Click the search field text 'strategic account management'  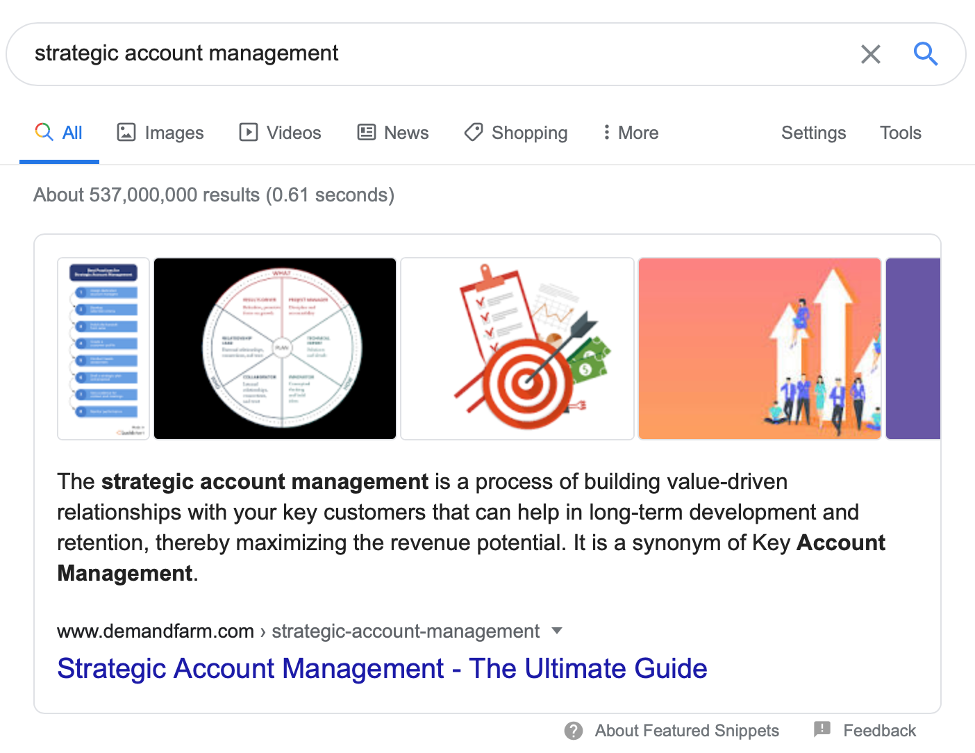pos(186,53)
